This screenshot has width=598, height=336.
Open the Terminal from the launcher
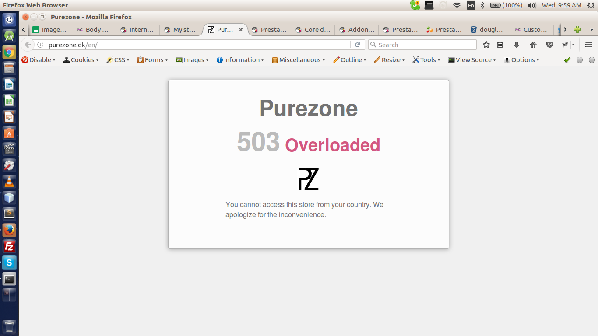[9, 279]
